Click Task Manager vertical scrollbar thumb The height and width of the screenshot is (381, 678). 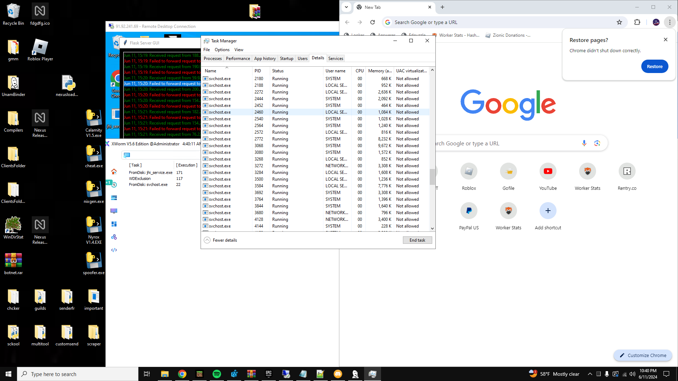point(432,176)
